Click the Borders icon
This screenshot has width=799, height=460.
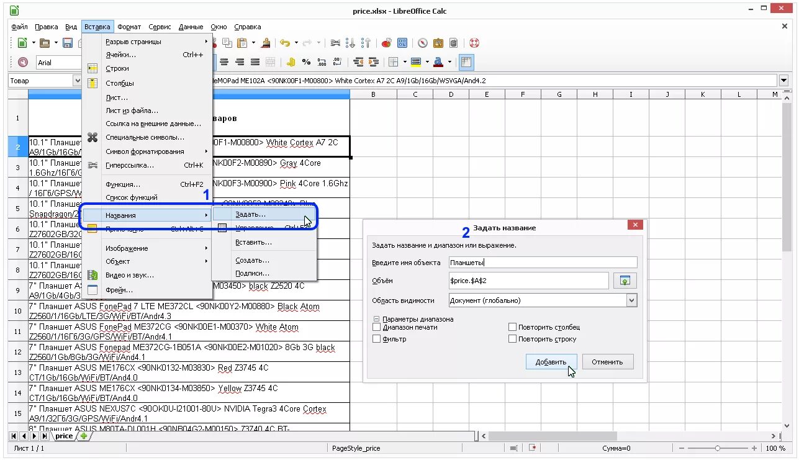pyautogui.click(x=393, y=62)
